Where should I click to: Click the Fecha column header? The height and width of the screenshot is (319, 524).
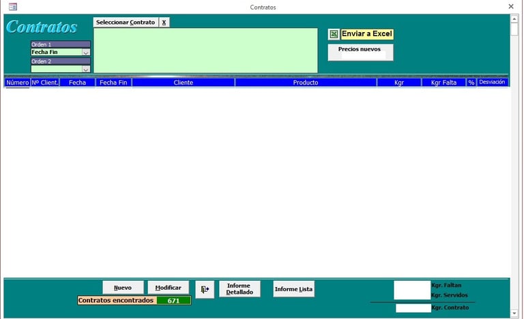point(78,83)
